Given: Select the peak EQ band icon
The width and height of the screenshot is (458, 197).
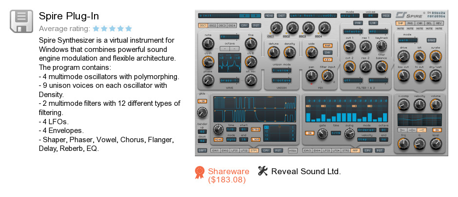Looking at the screenshot, I should click(412, 130).
